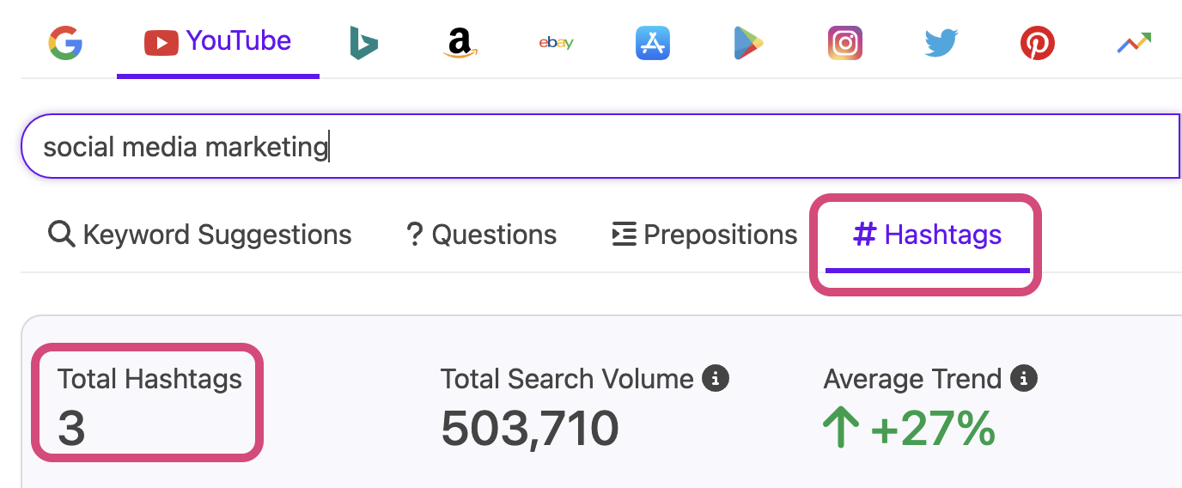Click the Total Hashtags count of 3
Screen dimensions: 1182x488
coord(71,428)
